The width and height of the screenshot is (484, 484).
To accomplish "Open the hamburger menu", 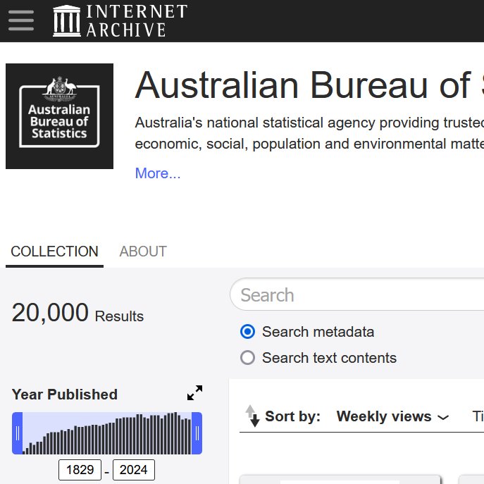I will click(x=21, y=20).
